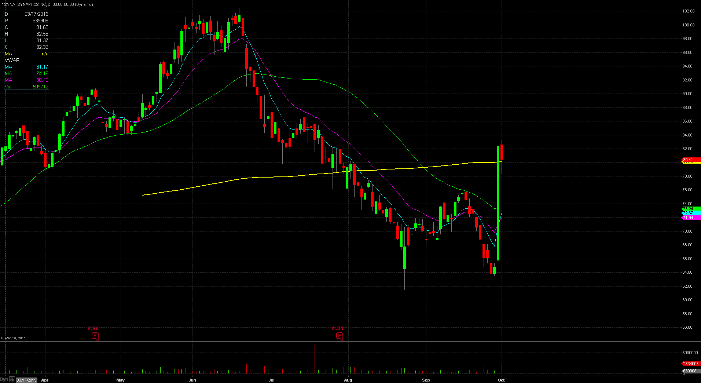This screenshot has height=383, width=701.
Task: Click the cyan 72.67 moving average tag
Action: (691, 213)
